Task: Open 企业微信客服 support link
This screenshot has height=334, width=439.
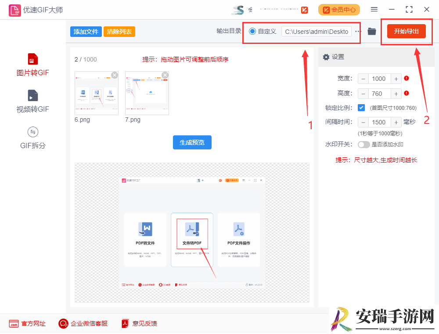Action: click(83, 323)
